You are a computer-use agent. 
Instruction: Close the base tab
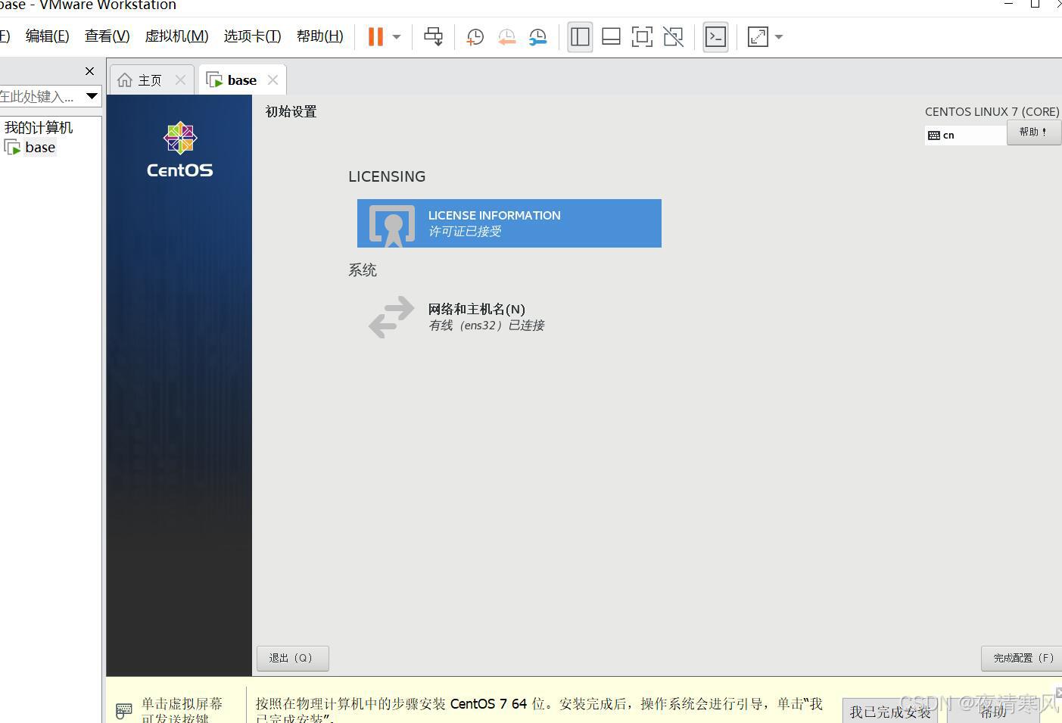pos(273,79)
